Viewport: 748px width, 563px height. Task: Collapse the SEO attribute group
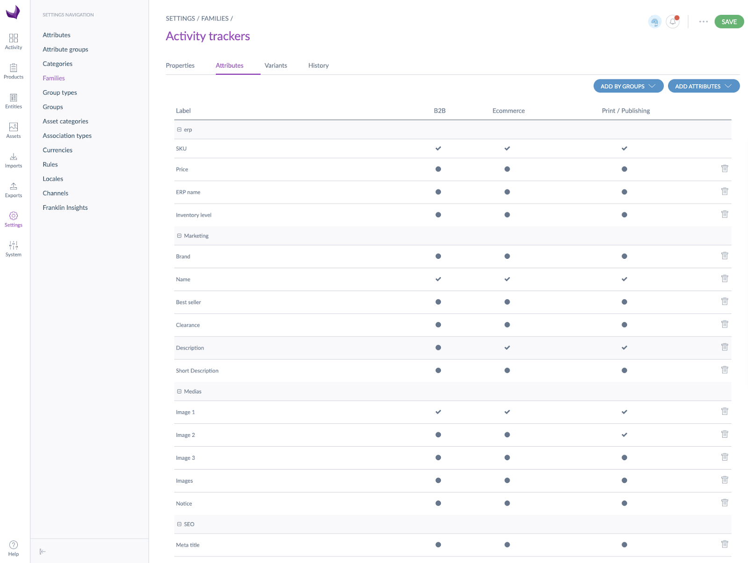point(179,524)
